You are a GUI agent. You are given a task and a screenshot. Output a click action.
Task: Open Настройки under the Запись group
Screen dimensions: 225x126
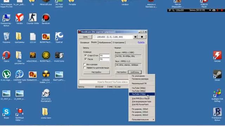tap(96, 72)
